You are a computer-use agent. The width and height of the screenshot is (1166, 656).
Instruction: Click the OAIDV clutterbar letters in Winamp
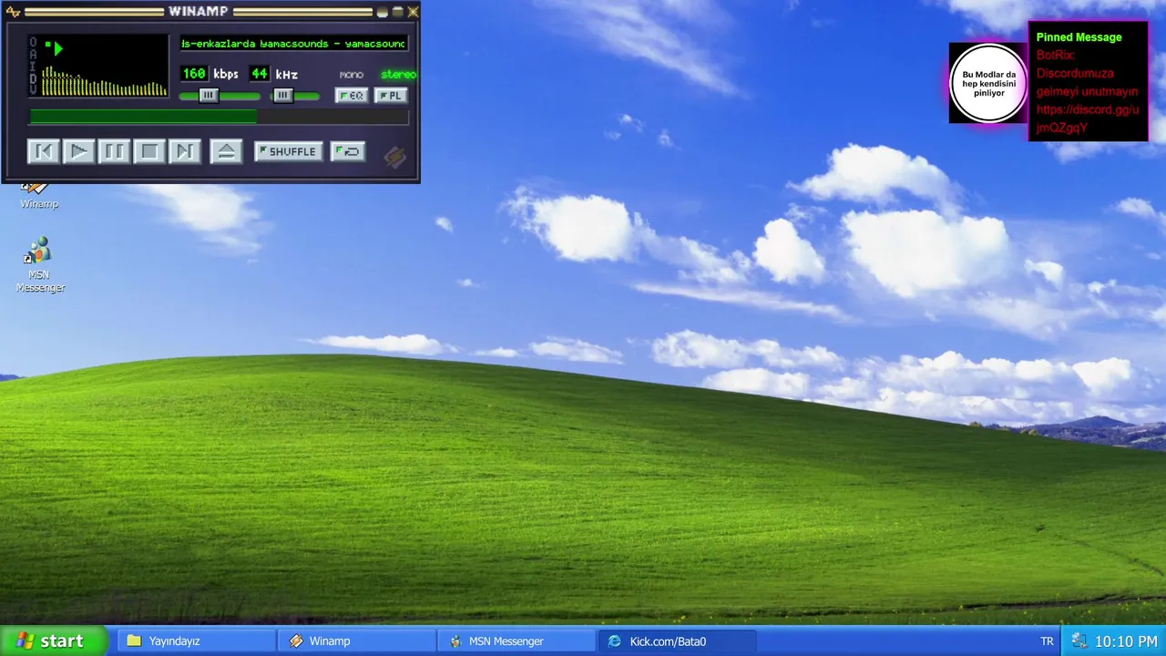(33, 67)
